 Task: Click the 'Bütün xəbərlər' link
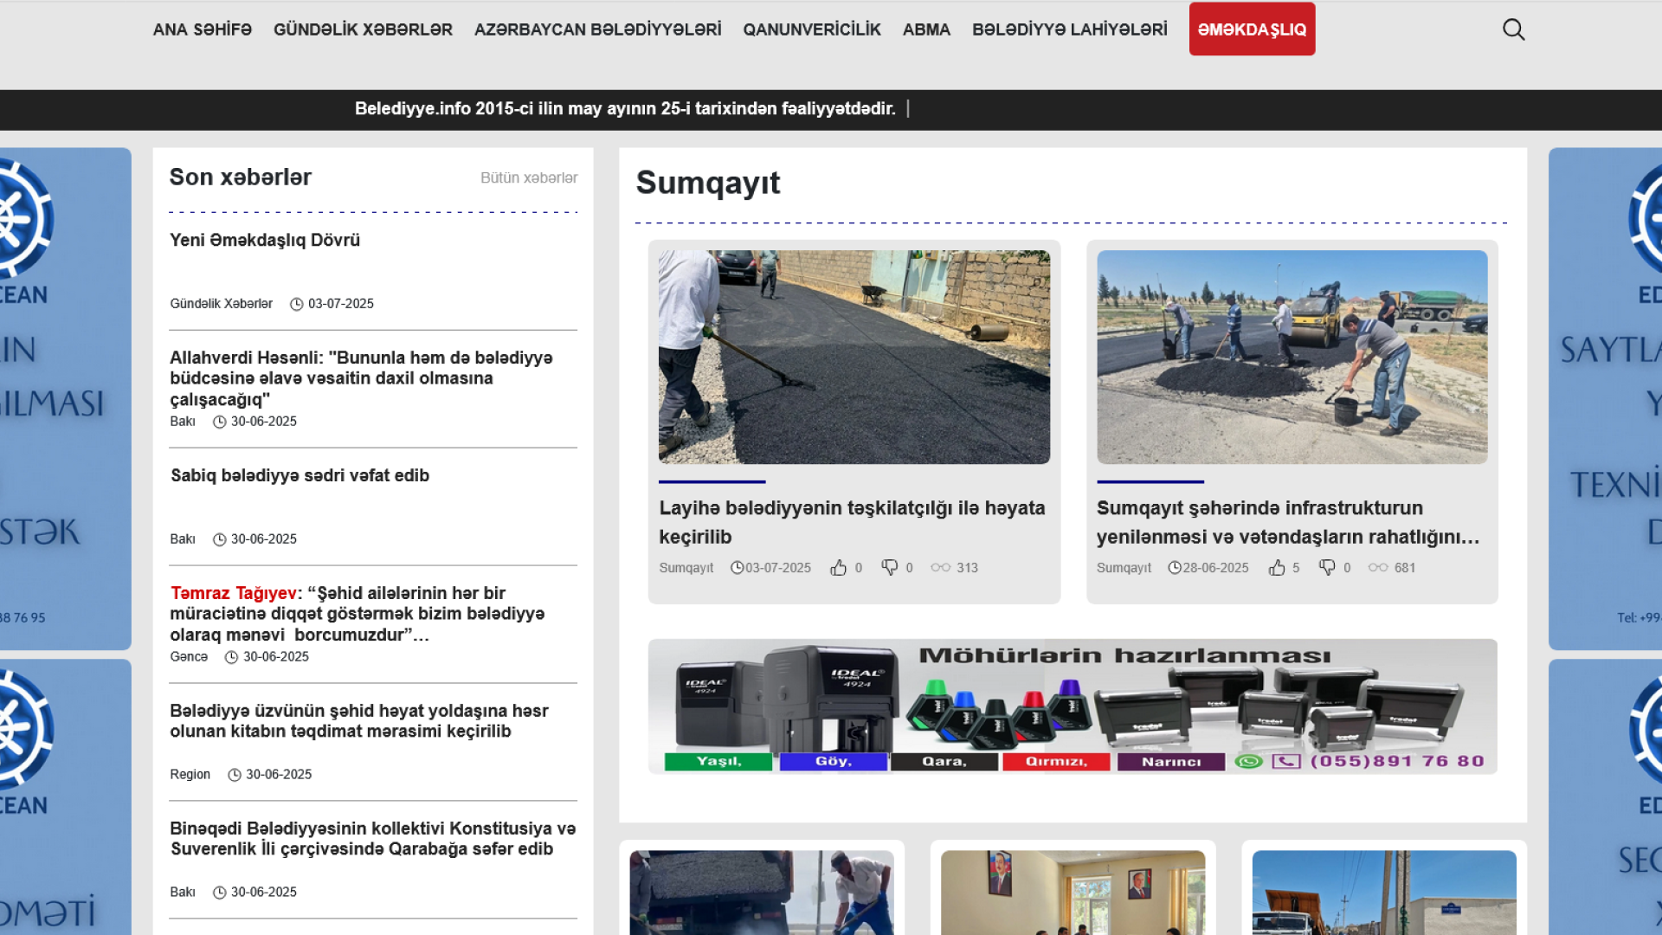(528, 177)
